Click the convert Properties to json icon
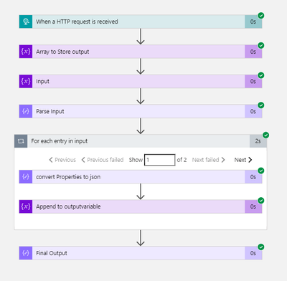The height and width of the screenshot is (281, 287). tap(26, 177)
